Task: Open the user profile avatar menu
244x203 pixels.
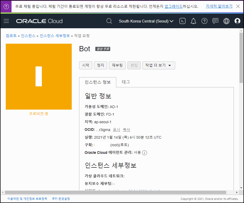Action: point(237,21)
